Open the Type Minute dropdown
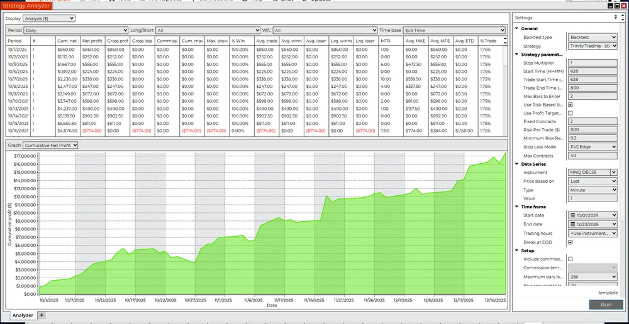The width and height of the screenshot is (629, 324). pos(593,190)
